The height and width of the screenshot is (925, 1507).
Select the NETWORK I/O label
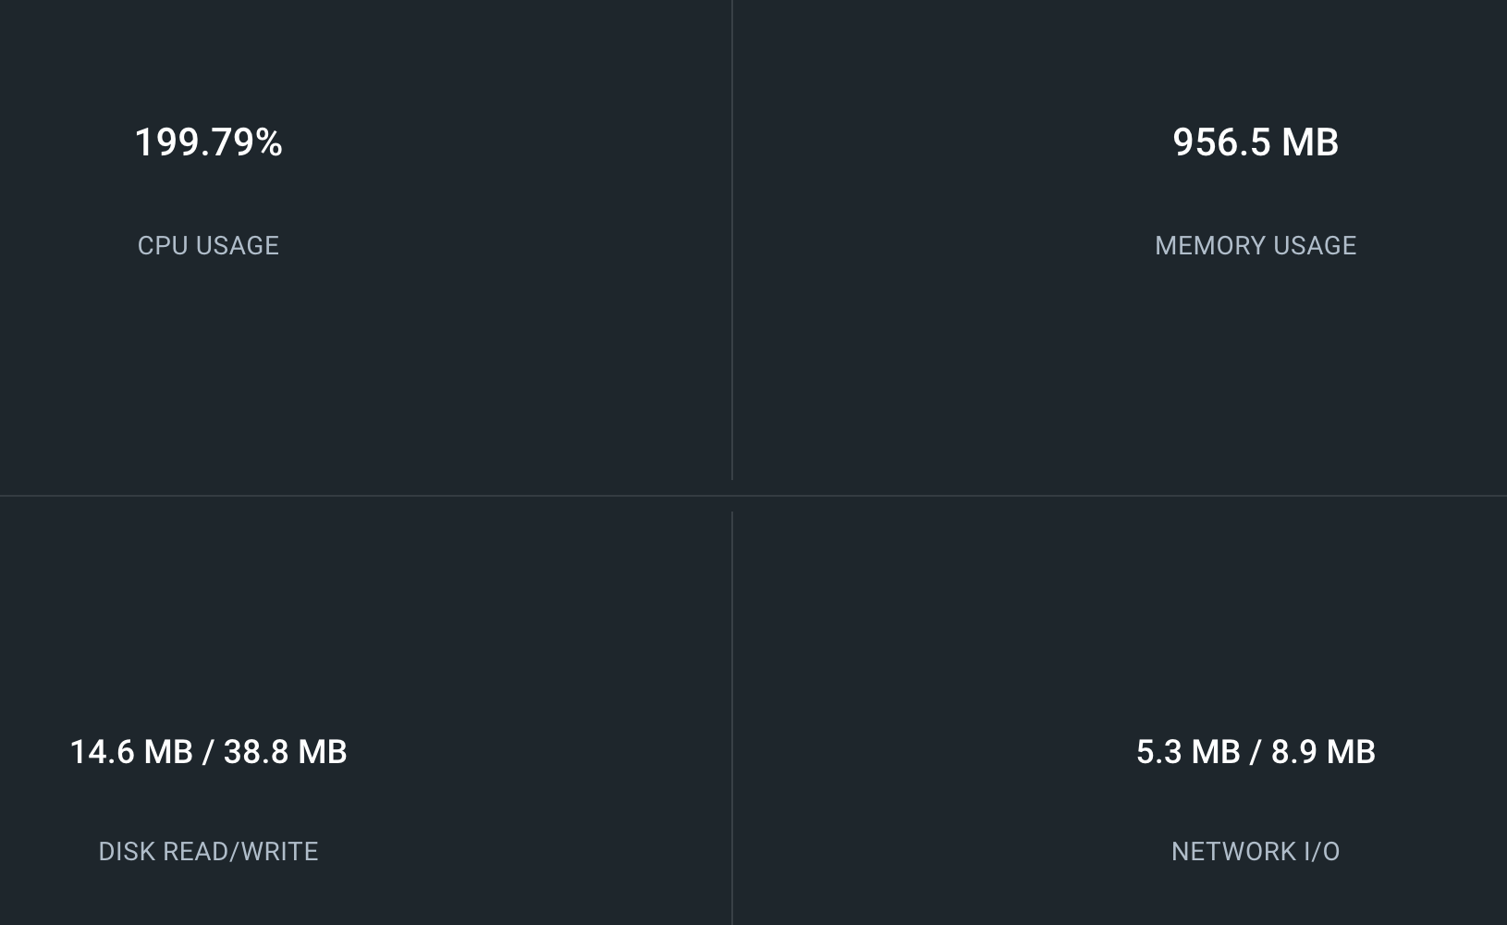coord(1255,851)
